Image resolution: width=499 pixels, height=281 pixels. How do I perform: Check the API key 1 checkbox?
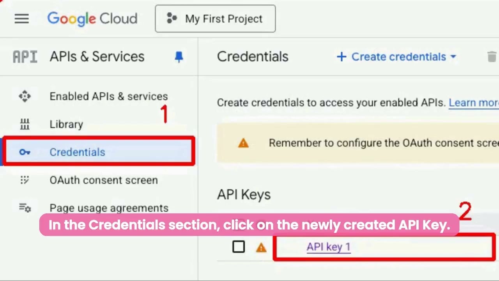(239, 247)
